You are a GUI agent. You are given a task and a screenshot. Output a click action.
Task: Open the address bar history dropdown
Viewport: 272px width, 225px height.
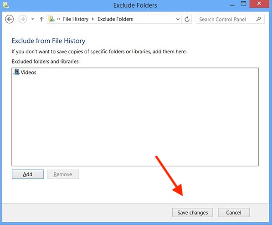pyautogui.click(x=178, y=19)
